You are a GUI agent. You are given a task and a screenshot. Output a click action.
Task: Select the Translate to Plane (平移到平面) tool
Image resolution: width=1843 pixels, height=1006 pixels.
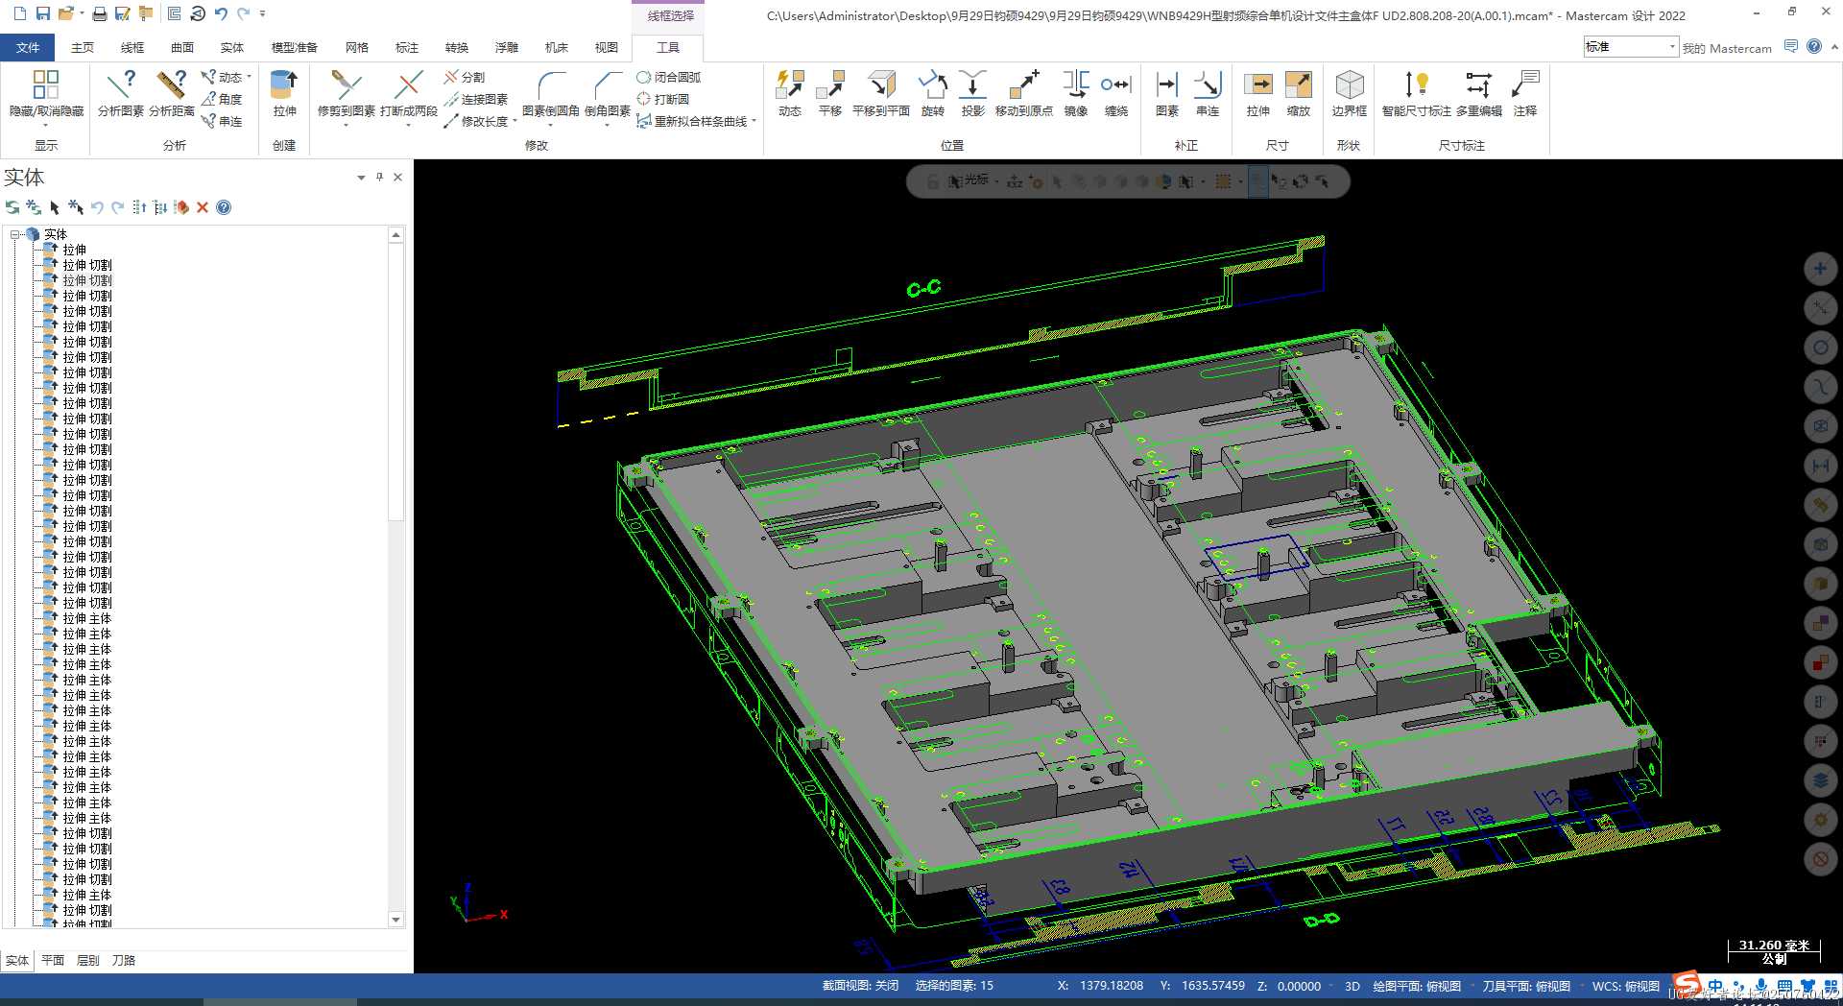[x=881, y=93]
